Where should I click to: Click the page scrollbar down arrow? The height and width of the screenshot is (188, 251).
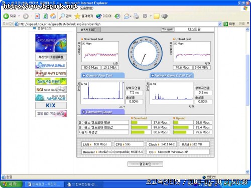247,171
